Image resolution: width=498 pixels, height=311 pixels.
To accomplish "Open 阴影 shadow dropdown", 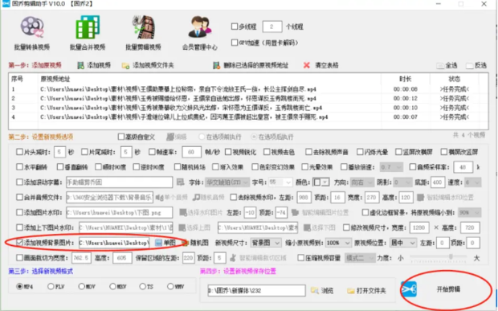I will tap(402, 182).
